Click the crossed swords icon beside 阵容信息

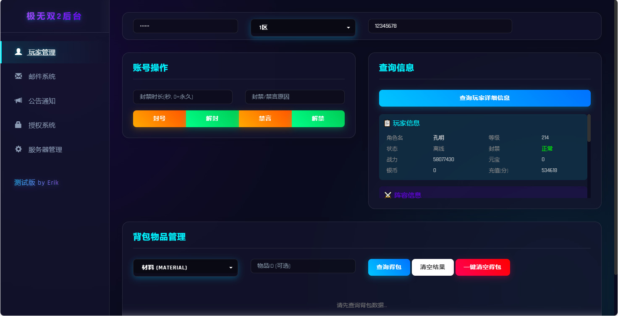pos(387,194)
